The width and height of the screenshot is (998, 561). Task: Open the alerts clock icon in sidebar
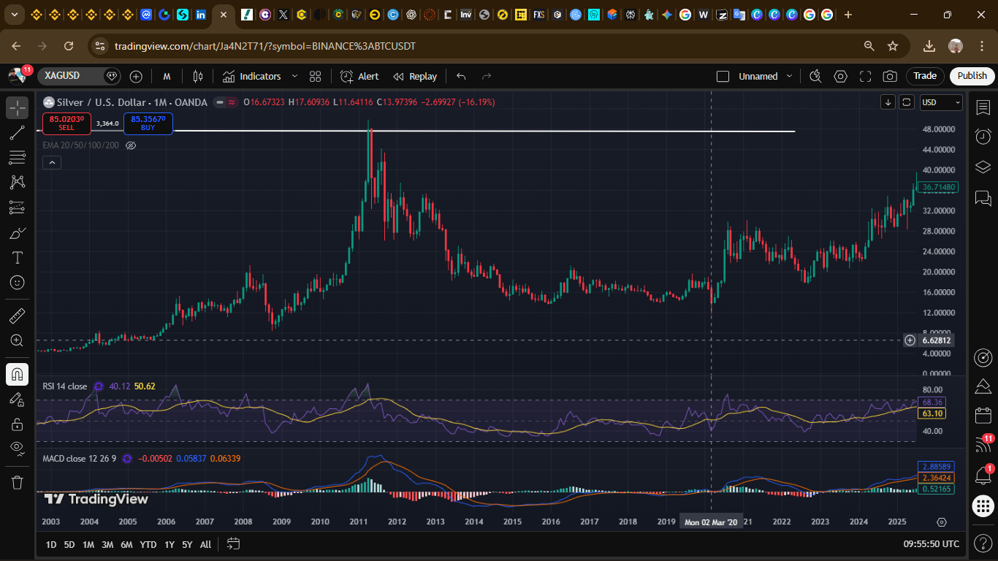pyautogui.click(x=983, y=137)
